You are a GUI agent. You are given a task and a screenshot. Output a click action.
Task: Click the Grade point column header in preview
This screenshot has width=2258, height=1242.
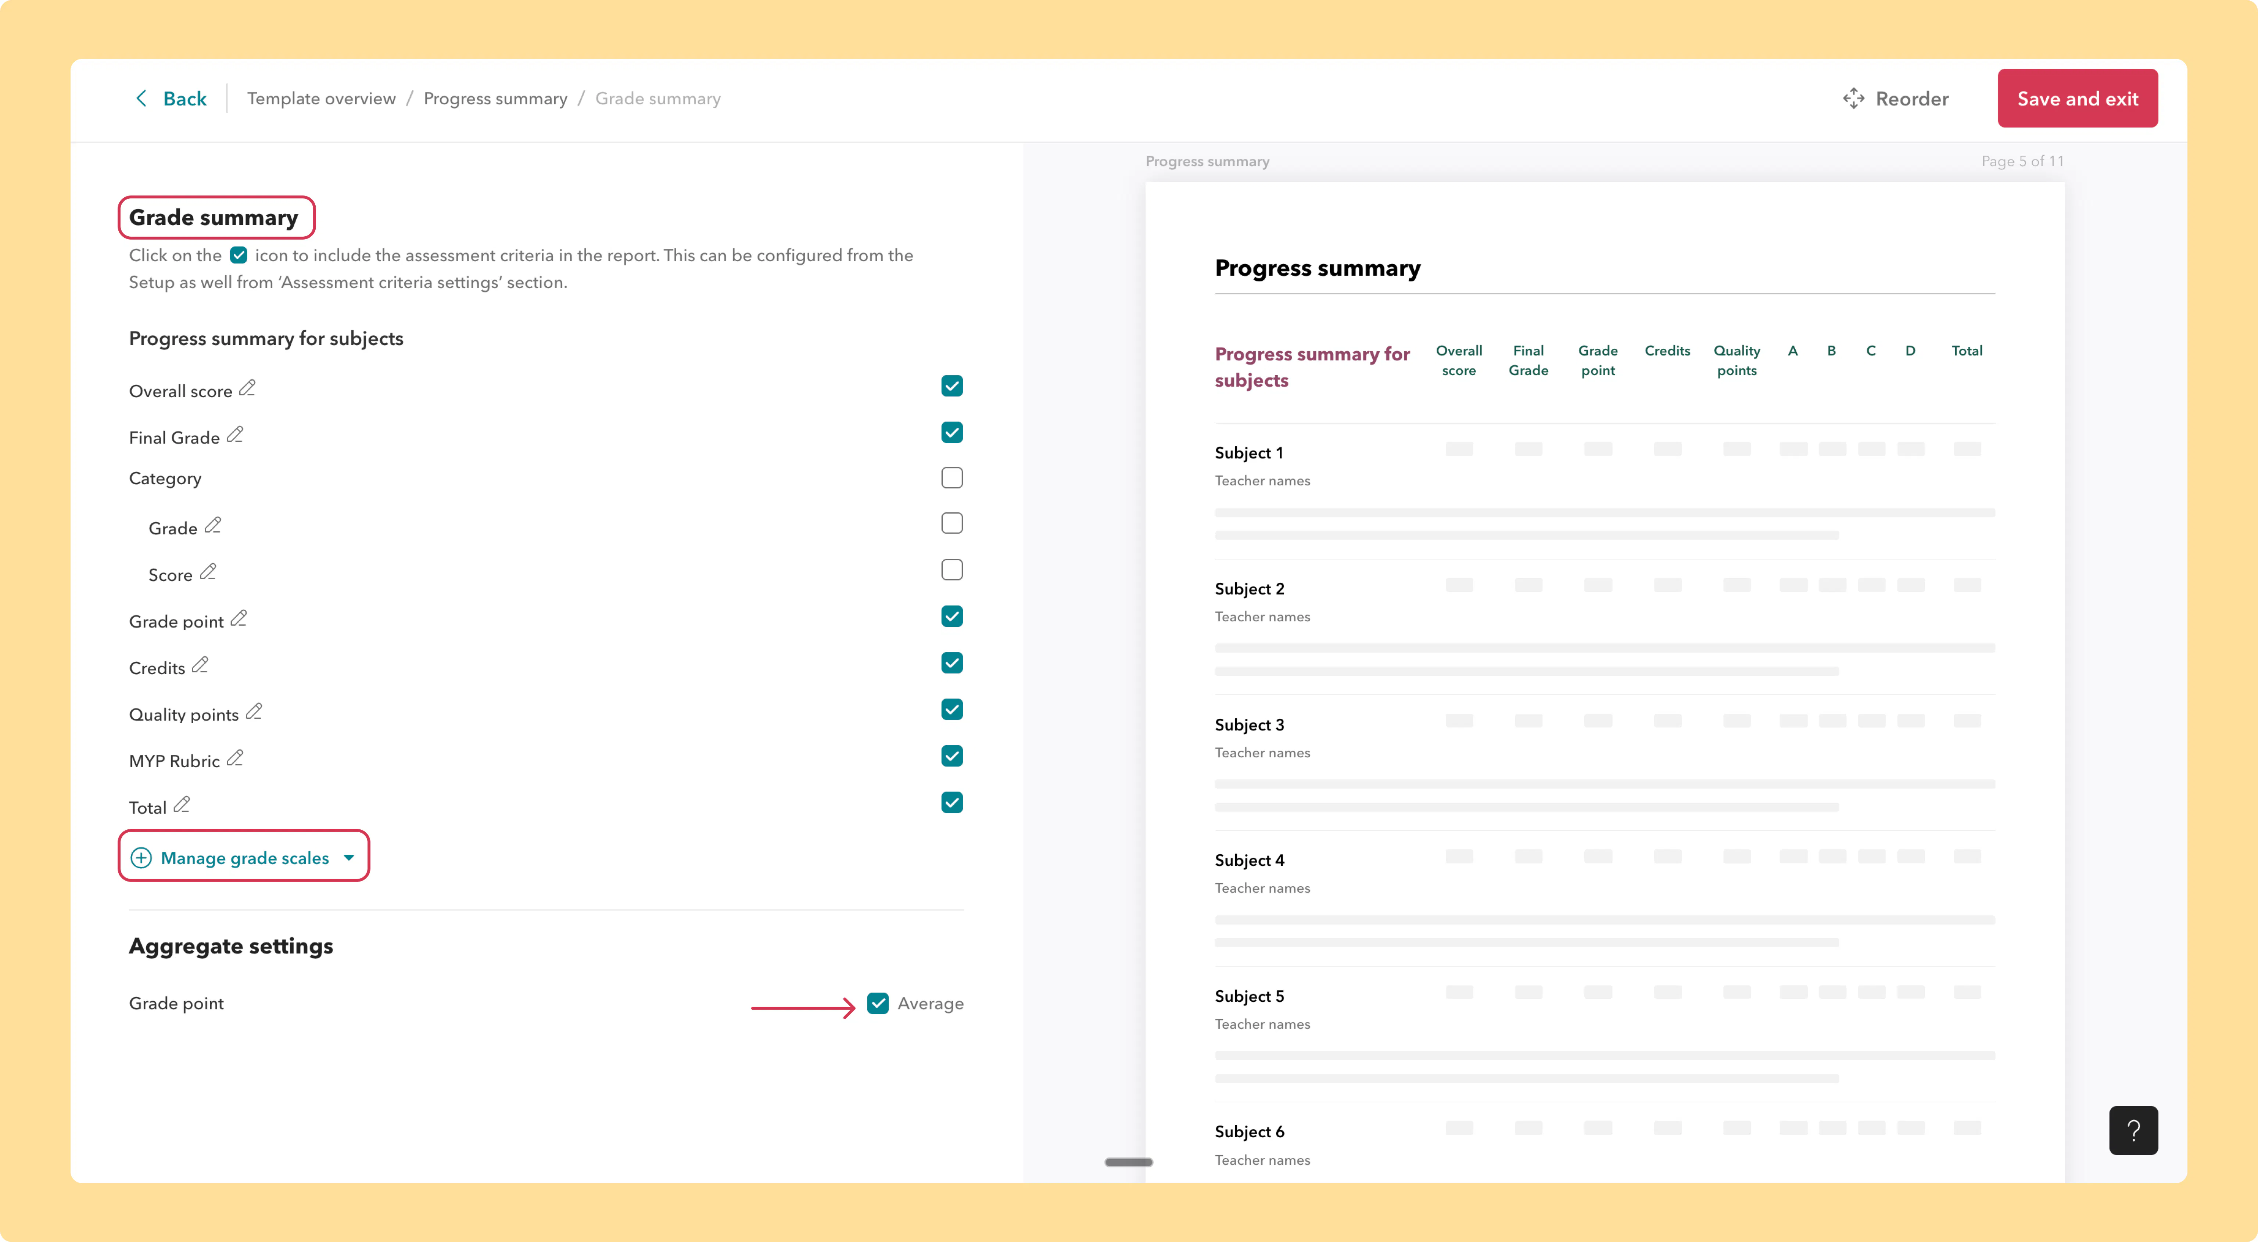click(x=1597, y=360)
